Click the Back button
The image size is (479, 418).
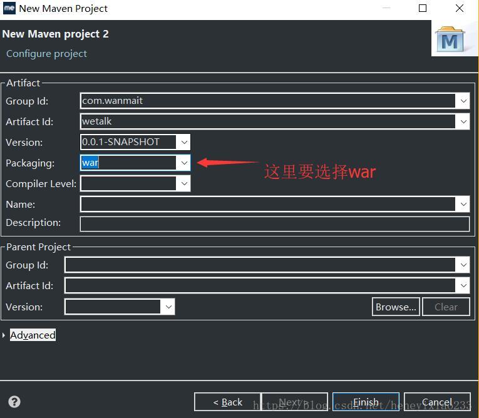(x=227, y=402)
